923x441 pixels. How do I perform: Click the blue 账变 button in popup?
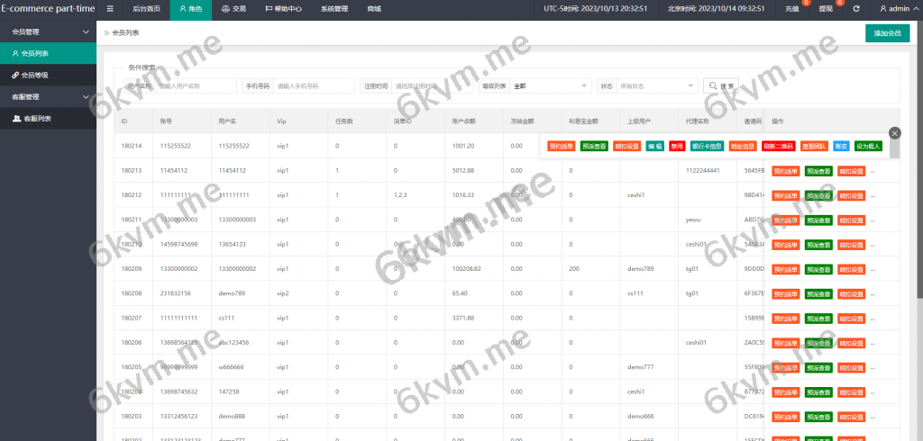[x=842, y=146]
